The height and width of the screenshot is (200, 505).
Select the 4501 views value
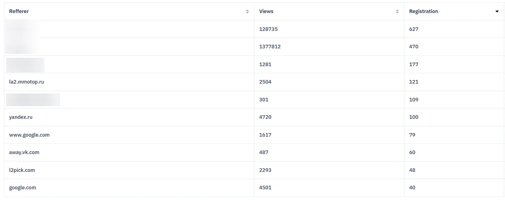click(265, 188)
